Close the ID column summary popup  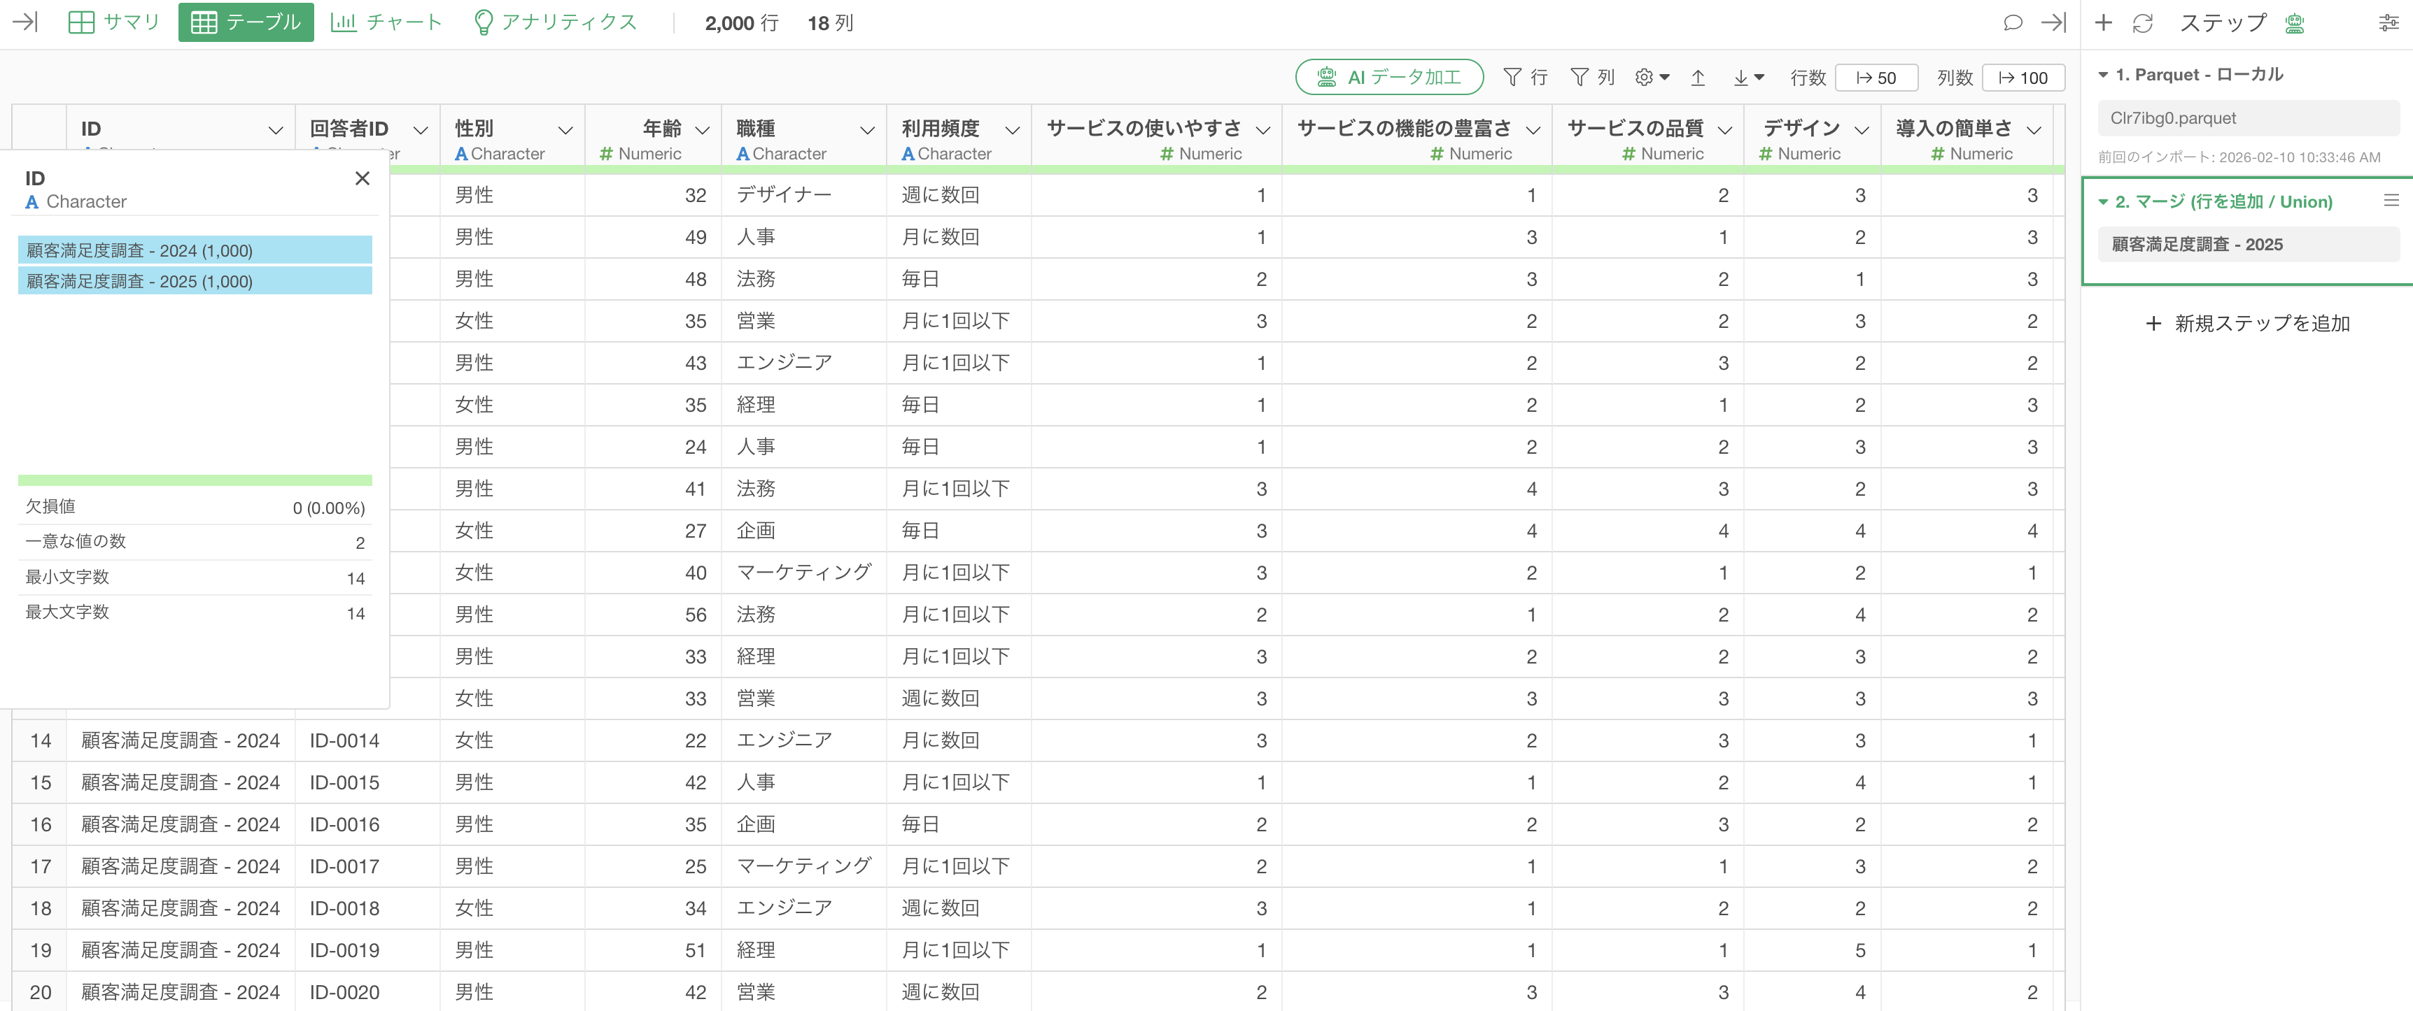tap(363, 178)
